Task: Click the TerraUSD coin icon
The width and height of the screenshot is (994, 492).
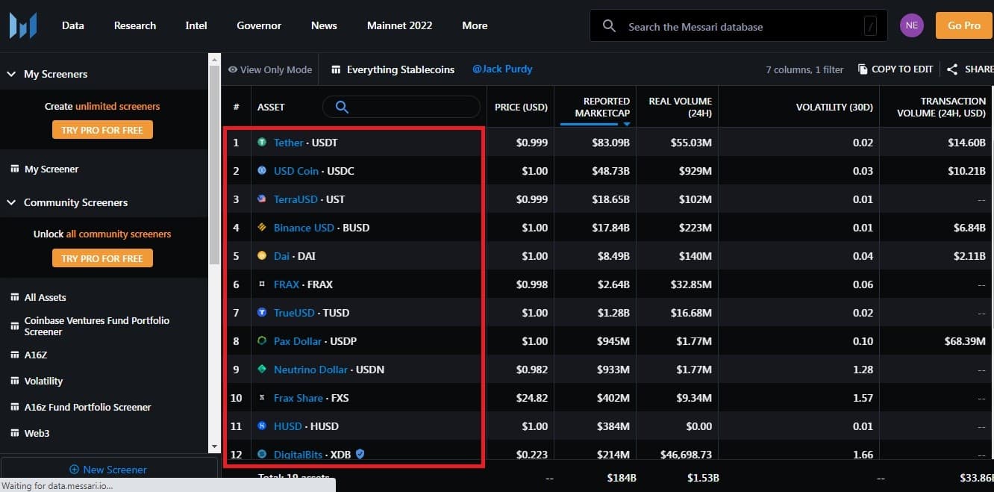Action: pyautogui.click(x=262, y=199)
